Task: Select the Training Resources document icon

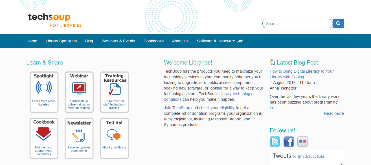Action: [x=114, y=90]
